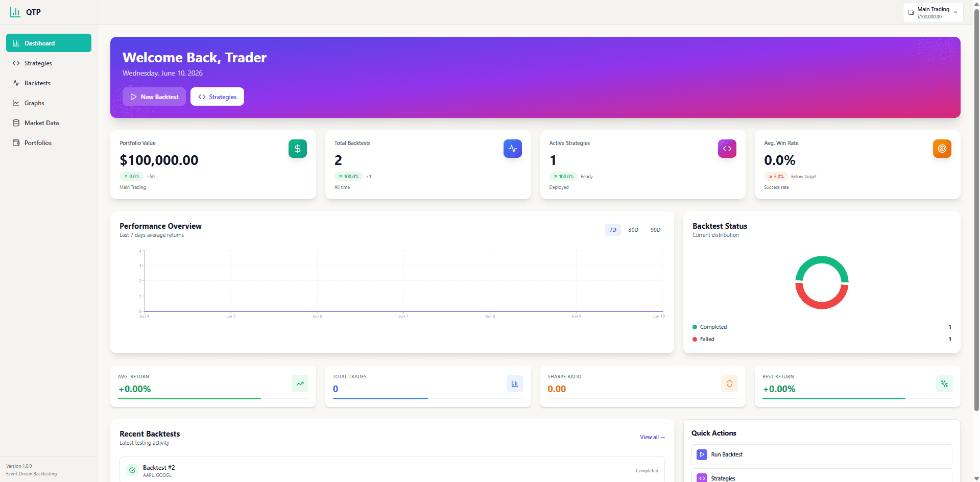Go to Strategies in the sidebar
The height and width of the screenshot is (482, 980).
click(49, 63)
